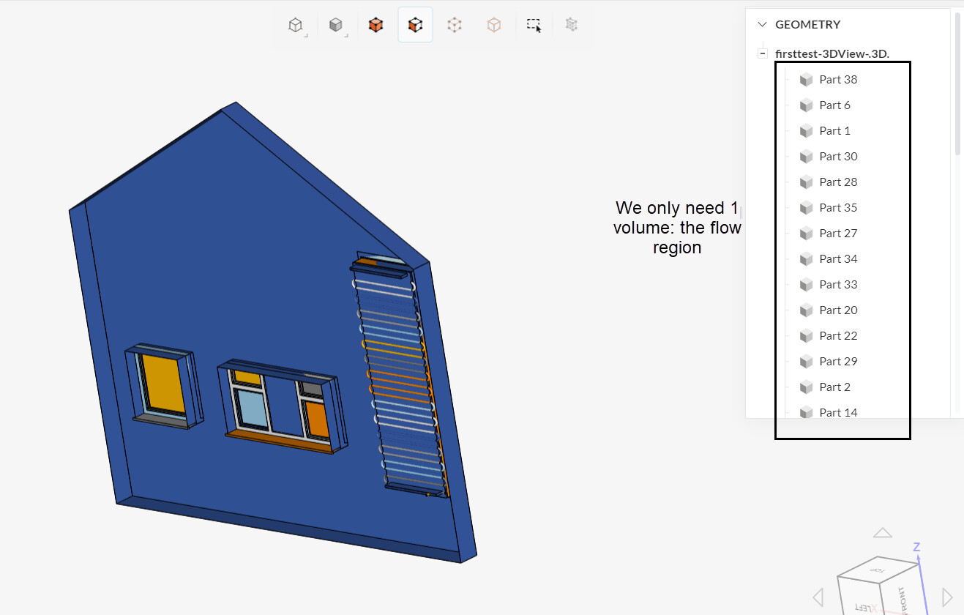The image size is (964, 615).
Task: Click the cube icon beside Part 14
Action: pyautogui.click(x=805, y=412)
